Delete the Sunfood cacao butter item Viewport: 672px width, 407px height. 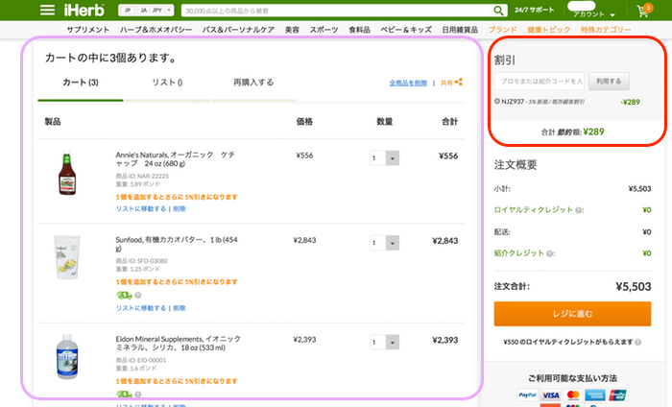pos(180,308)
